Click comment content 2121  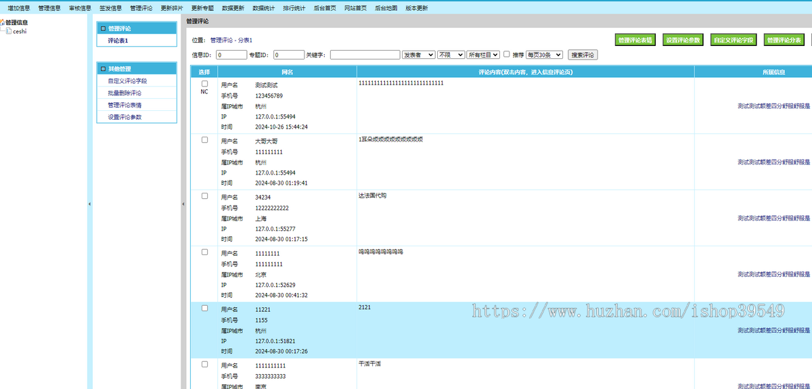click(x=365, y=307)
